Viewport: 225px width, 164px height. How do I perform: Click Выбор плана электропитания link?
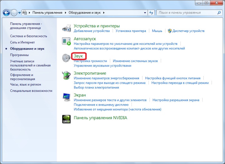(96, 87)
